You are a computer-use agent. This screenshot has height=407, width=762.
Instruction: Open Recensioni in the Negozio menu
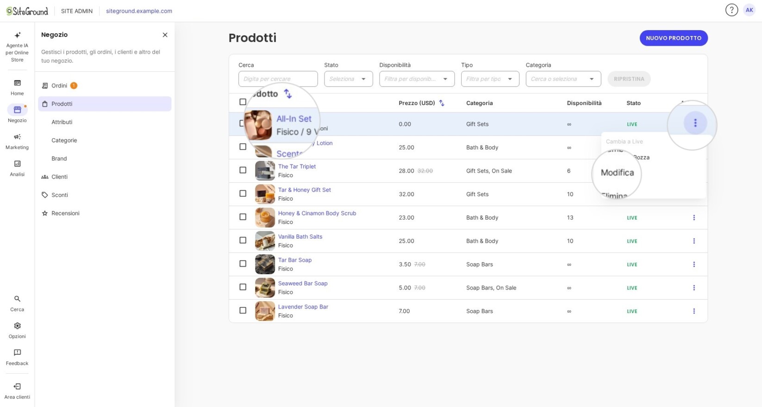pyautogui.click(x=105, y=213)
